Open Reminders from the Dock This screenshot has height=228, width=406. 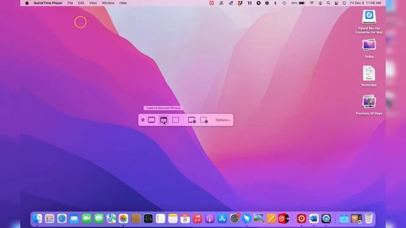160,218
